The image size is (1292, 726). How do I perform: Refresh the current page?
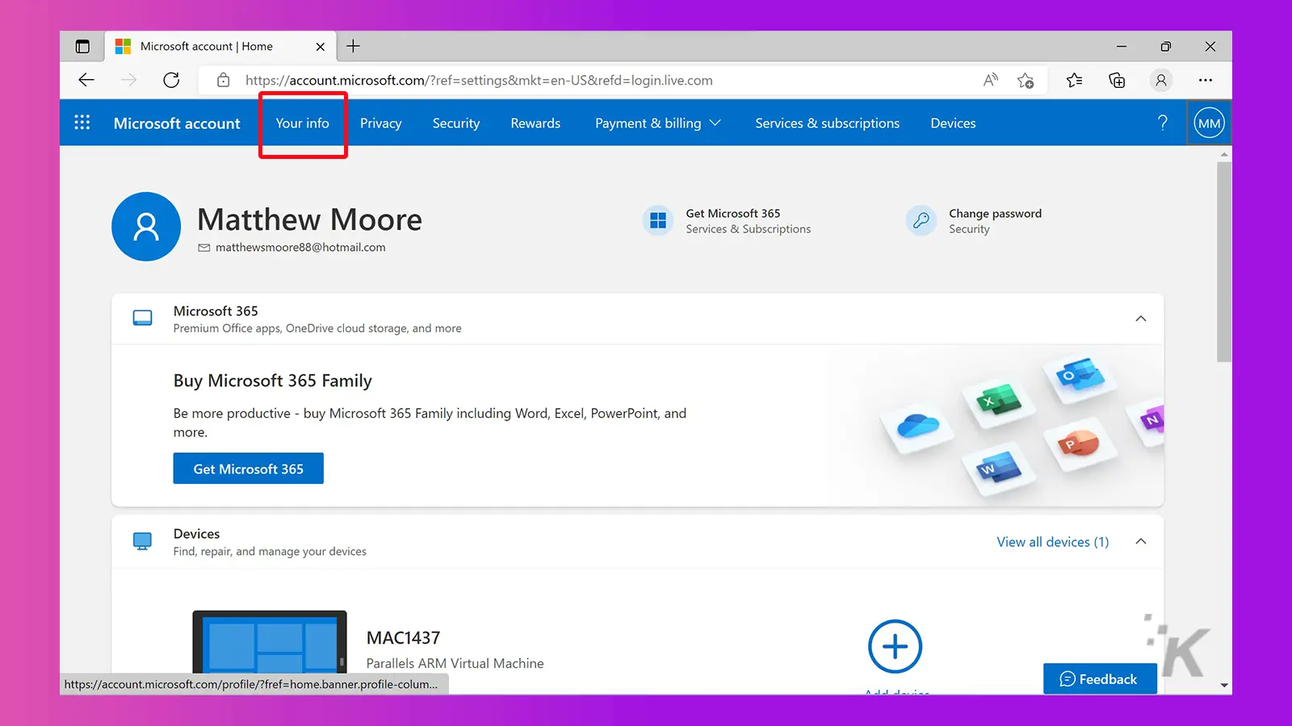(171, 80)
